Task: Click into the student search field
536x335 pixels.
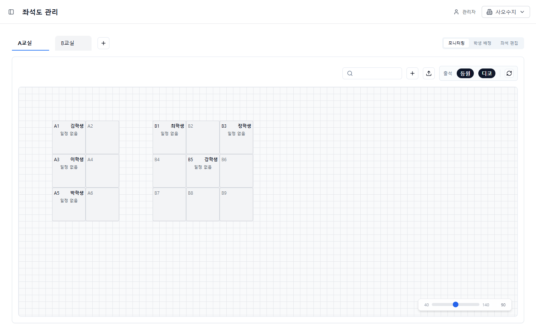Action: [x=376, y=73]
